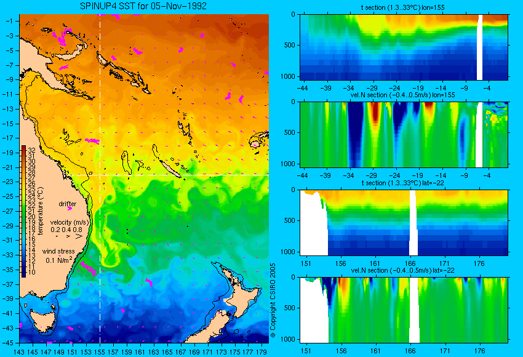Viewport: 523px width, 357px height.
Task: Click the -4 tick under the lon=155 temperature section
Action: (x=487, y=88)
